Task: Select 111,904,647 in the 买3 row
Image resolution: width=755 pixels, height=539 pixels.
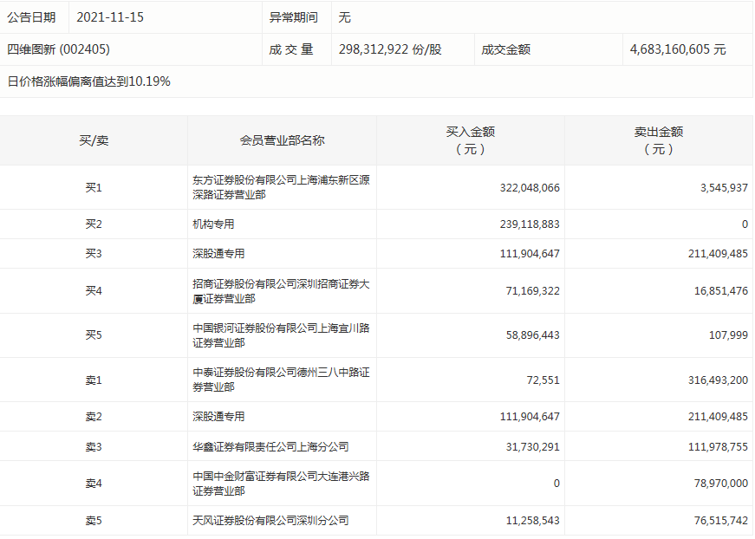Action: pyautogui.click(x=530, y=254)
